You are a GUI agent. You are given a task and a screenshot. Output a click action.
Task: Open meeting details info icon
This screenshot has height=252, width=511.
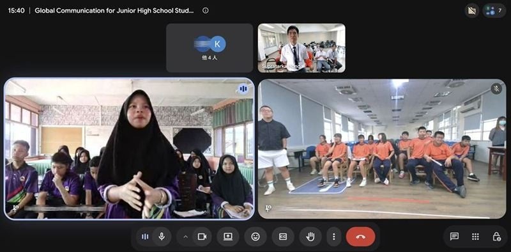(205, 10)
